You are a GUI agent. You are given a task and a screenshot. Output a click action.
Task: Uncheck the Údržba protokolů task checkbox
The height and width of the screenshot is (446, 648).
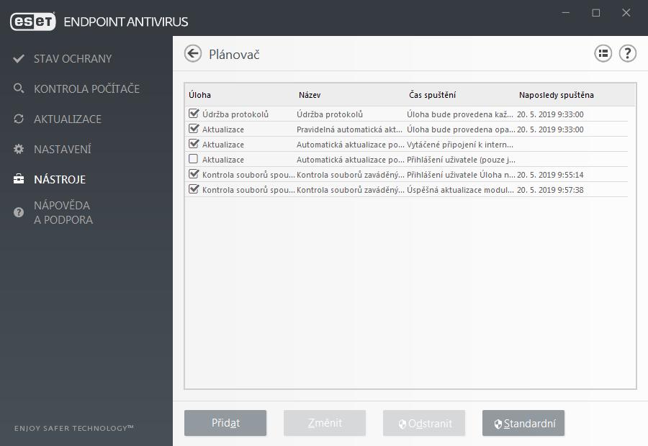[194, 113]
